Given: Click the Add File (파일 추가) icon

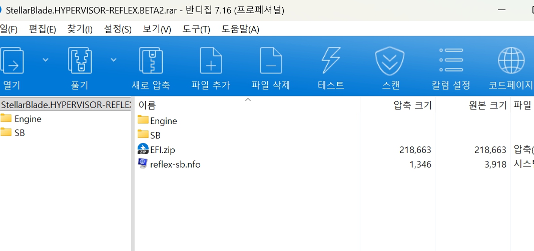Looking at the screenshot, I should (211, 61).
